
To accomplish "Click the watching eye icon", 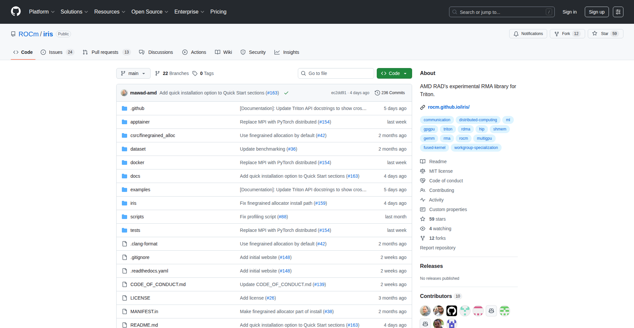I will (x=423, y=229).
